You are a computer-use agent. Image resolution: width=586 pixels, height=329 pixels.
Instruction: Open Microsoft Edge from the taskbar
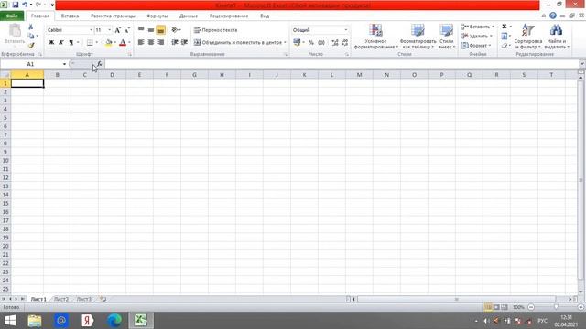pos(114,321)
